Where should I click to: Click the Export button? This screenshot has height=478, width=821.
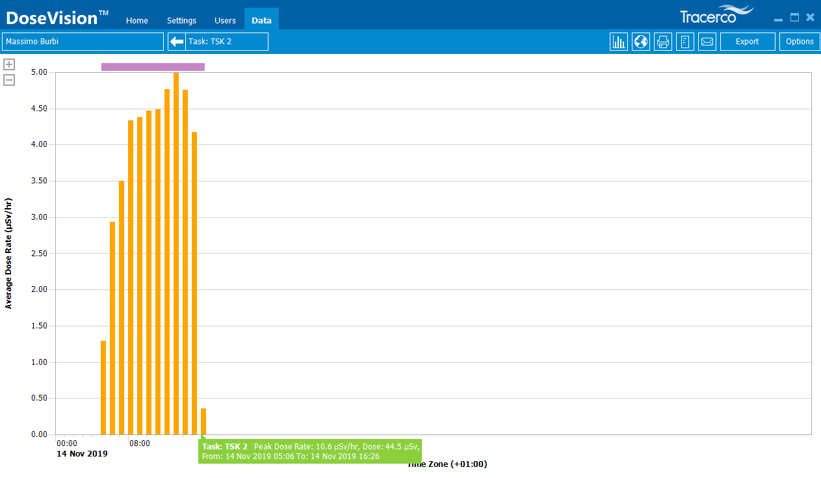[x=747, y=42]
